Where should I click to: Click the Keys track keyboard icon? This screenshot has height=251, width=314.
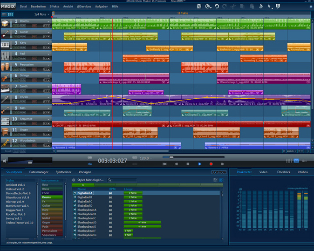(x=5, y=45)
